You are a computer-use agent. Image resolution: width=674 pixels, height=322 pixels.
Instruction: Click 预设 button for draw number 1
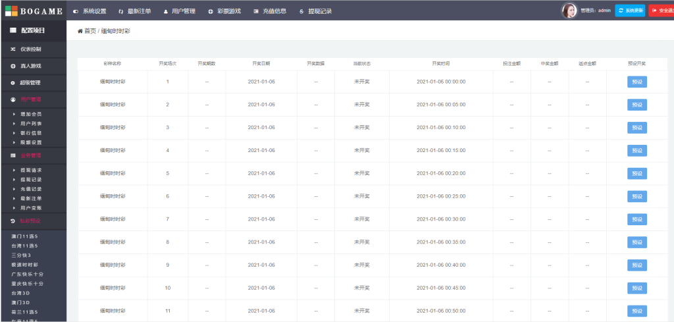[636, 82]
